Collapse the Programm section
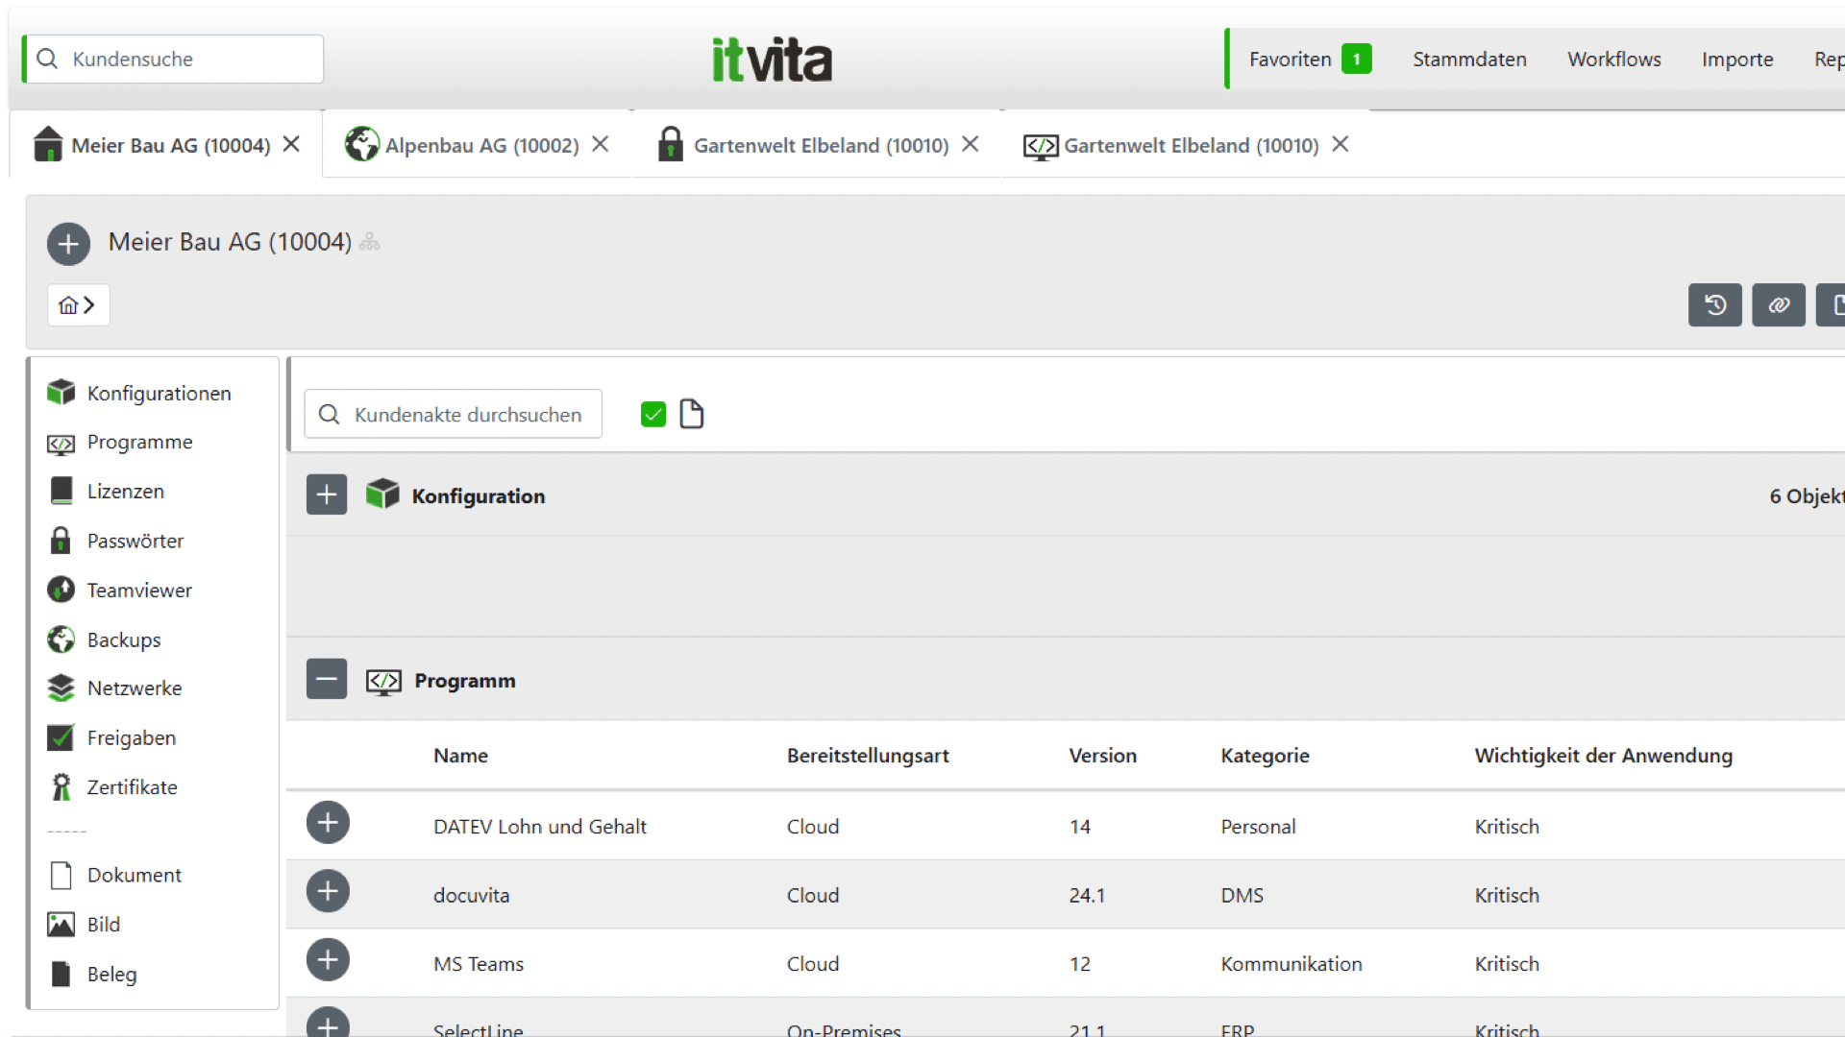This screenshot has width=1845, height=1037. [x=327, y=680]
